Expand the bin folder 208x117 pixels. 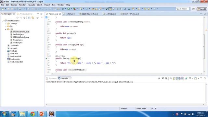[x=6, y=26]
